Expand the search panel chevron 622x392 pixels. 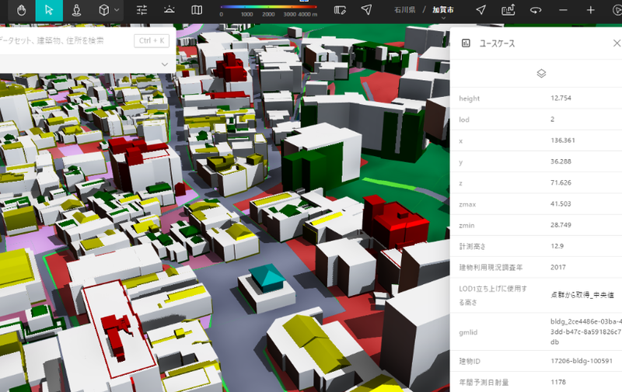coord(165,63)
